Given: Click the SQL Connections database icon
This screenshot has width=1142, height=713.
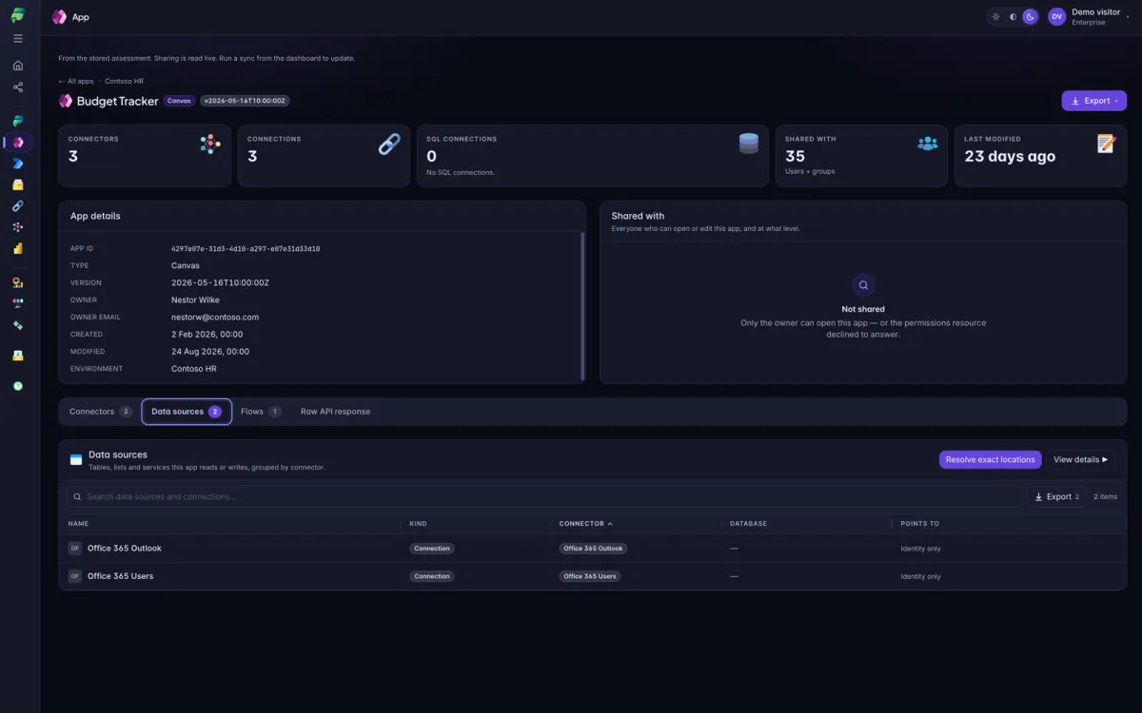Looking at the screenshot, I should click(749, 144).
